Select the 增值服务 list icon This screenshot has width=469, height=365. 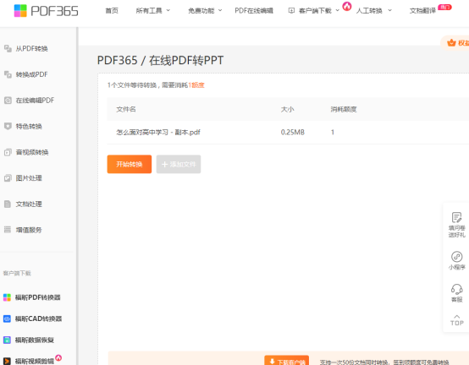coord(8,230)
